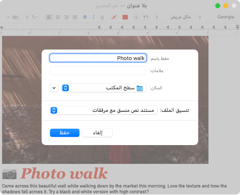The width and height of the screenshot is (240, 195).
Task: Open the line spacing popup
Action: [31, 17]
